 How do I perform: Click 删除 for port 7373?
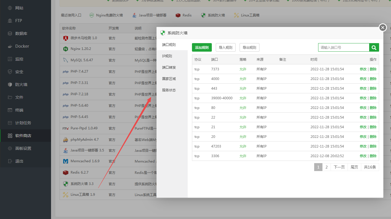373,69
